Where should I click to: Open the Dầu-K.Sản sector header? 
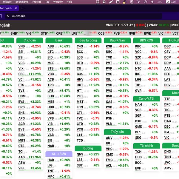(x=117, y=40)
